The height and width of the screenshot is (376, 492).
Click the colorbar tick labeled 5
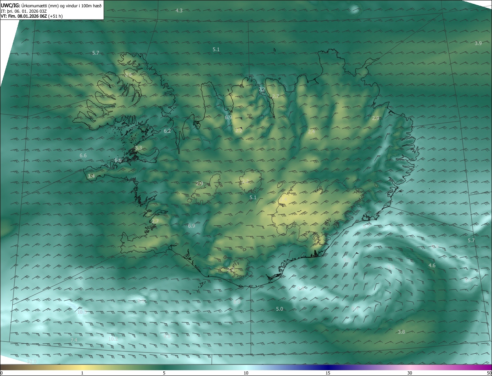[164, 373]
